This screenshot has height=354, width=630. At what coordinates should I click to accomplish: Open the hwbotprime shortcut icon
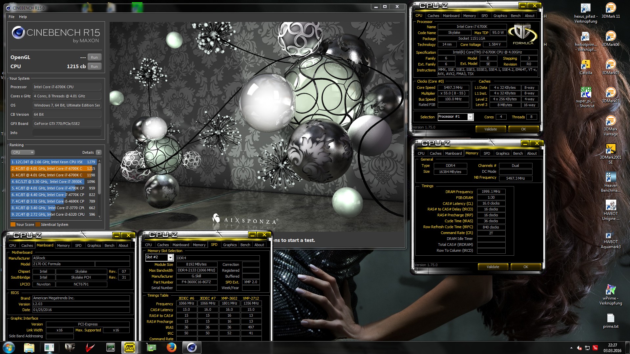pyautogui.click(x=586, y=41)
